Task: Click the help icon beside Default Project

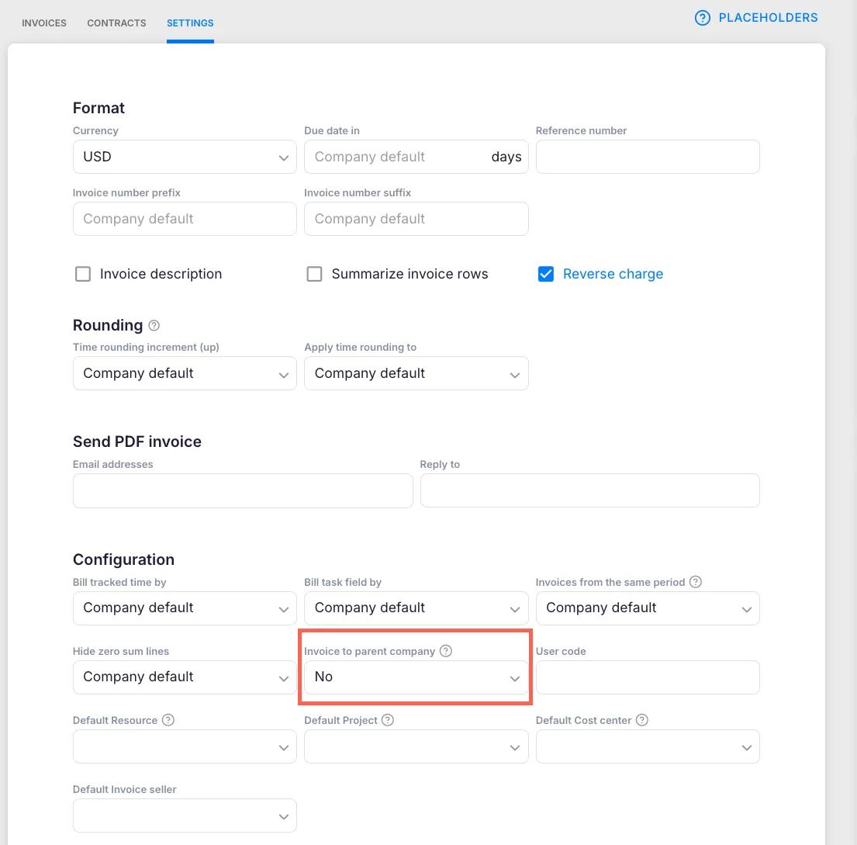Action: point(388,720)
